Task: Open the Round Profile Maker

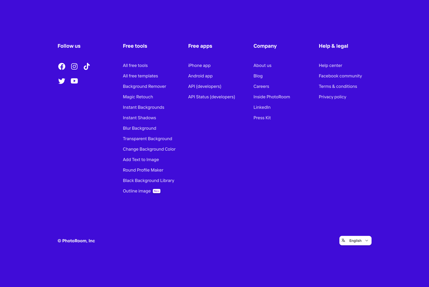Action: 143,170
